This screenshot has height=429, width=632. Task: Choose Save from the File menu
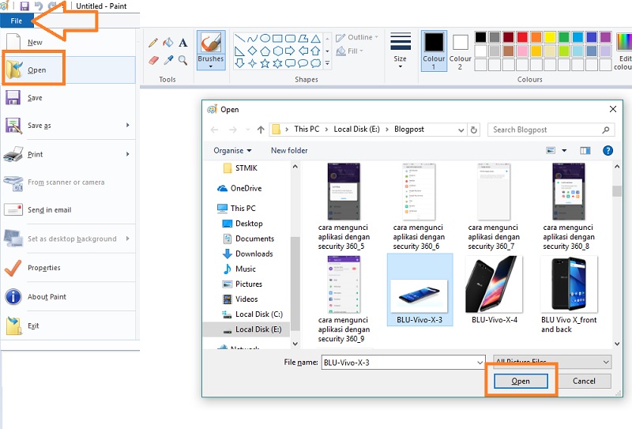[69, 98]
